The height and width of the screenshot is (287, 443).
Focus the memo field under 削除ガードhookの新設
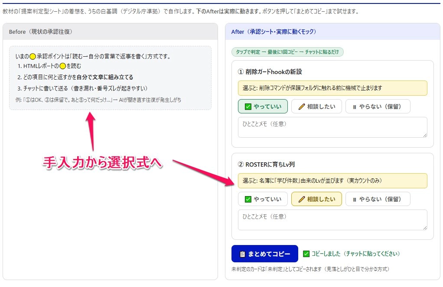[332, 127]
